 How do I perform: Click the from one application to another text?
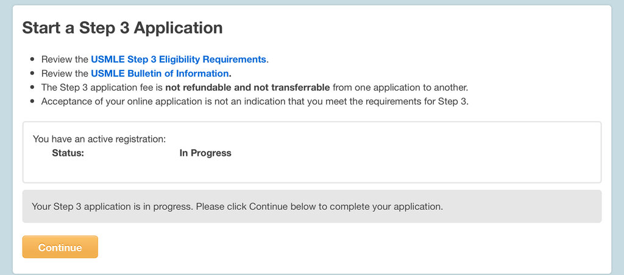[x=400, y=88]
